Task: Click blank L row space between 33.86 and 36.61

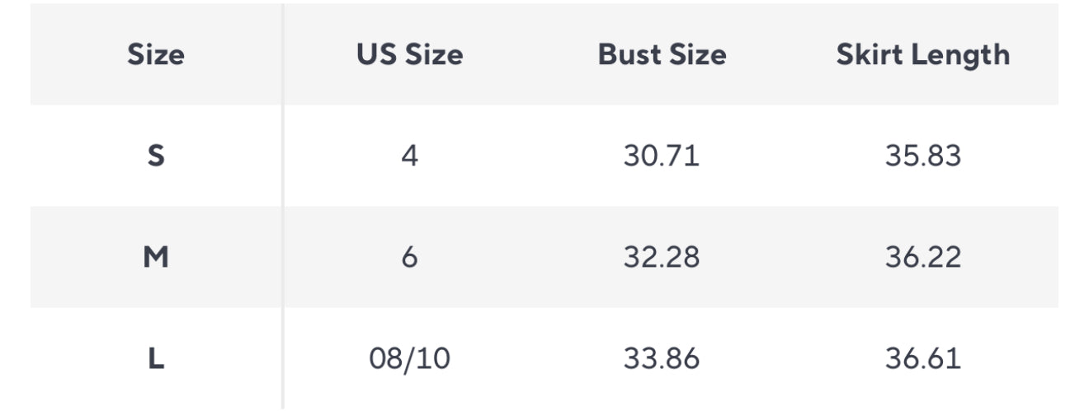Action: pos(792,359)
